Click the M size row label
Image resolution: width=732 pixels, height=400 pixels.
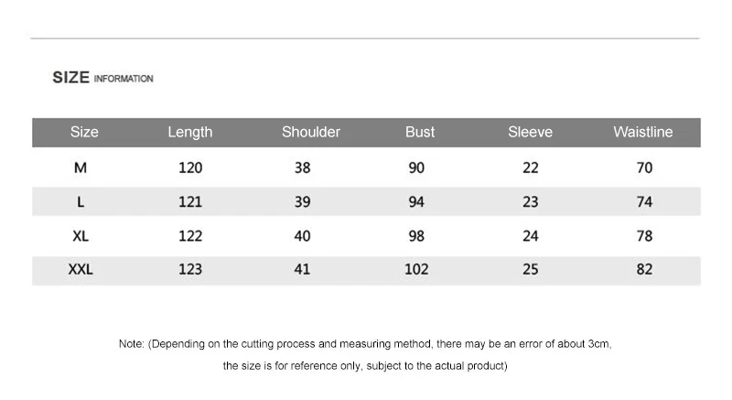point(81,168)
